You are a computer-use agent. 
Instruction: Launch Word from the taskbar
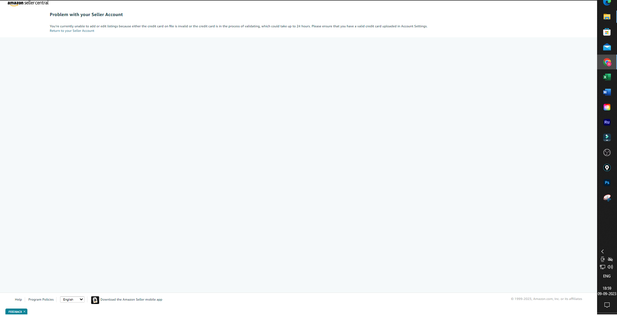(607, 92)
